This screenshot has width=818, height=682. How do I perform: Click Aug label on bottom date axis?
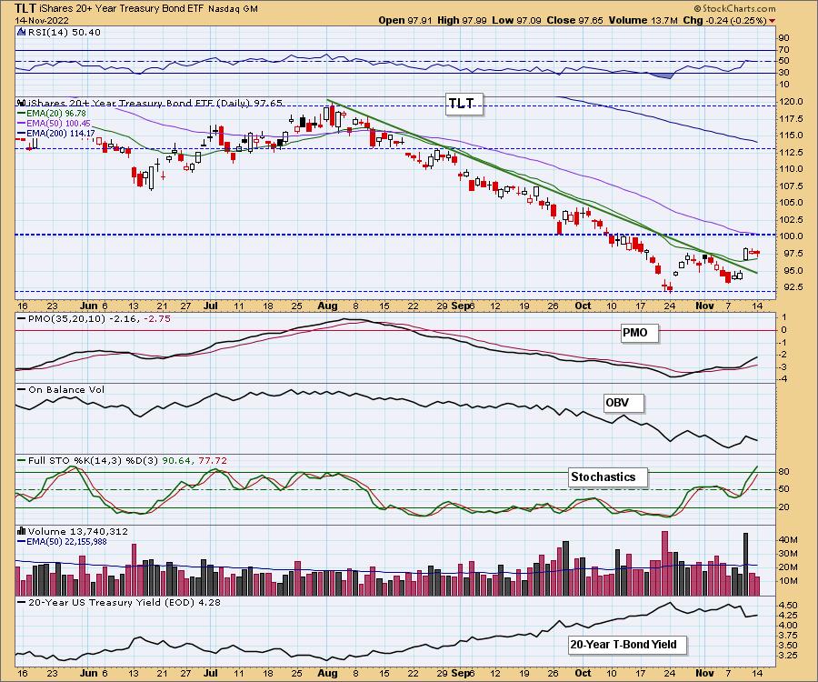click(327, 673)
